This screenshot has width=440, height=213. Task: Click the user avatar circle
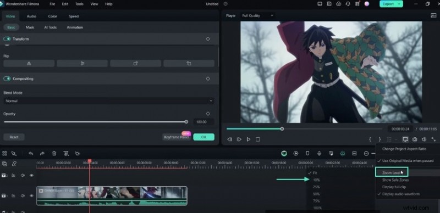point(366,4)
